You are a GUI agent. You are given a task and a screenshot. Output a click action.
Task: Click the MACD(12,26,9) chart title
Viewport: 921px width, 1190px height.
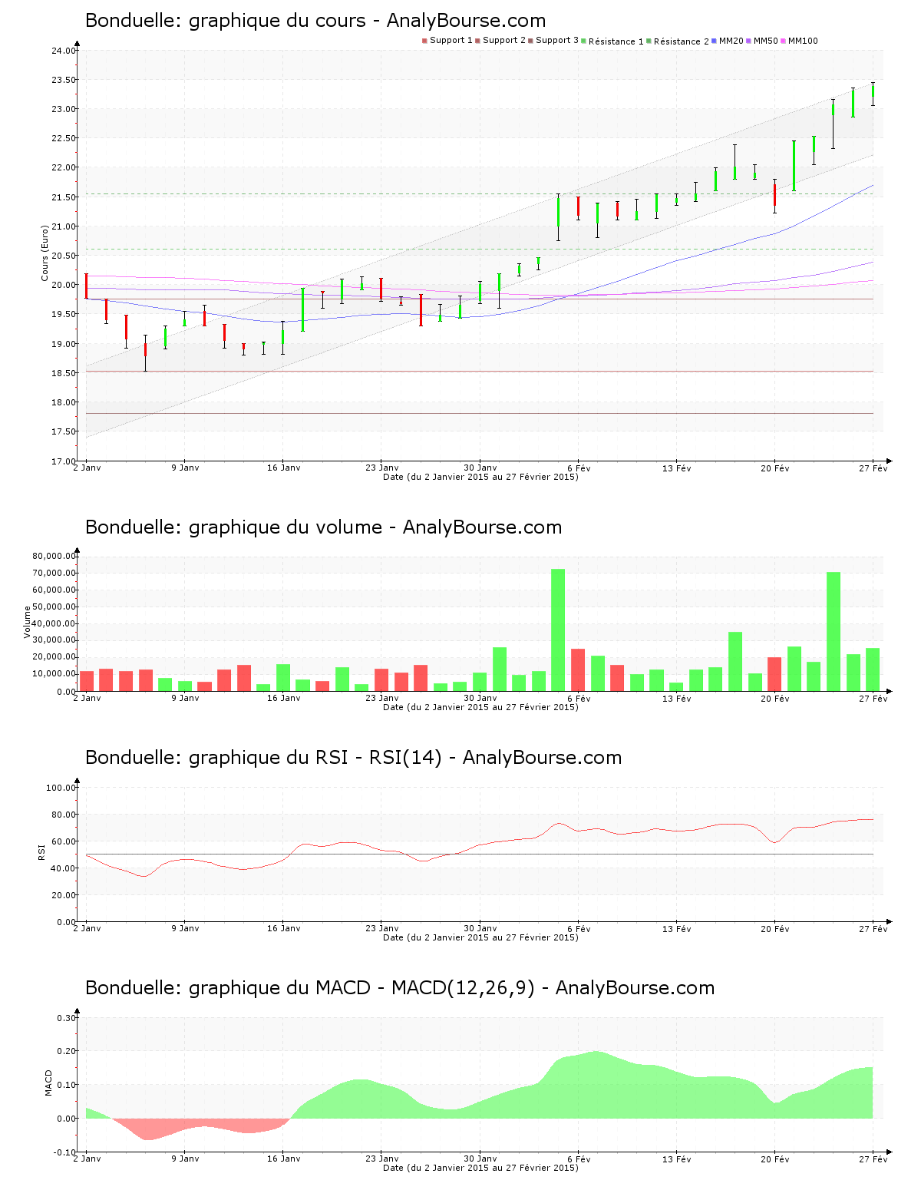399,988
